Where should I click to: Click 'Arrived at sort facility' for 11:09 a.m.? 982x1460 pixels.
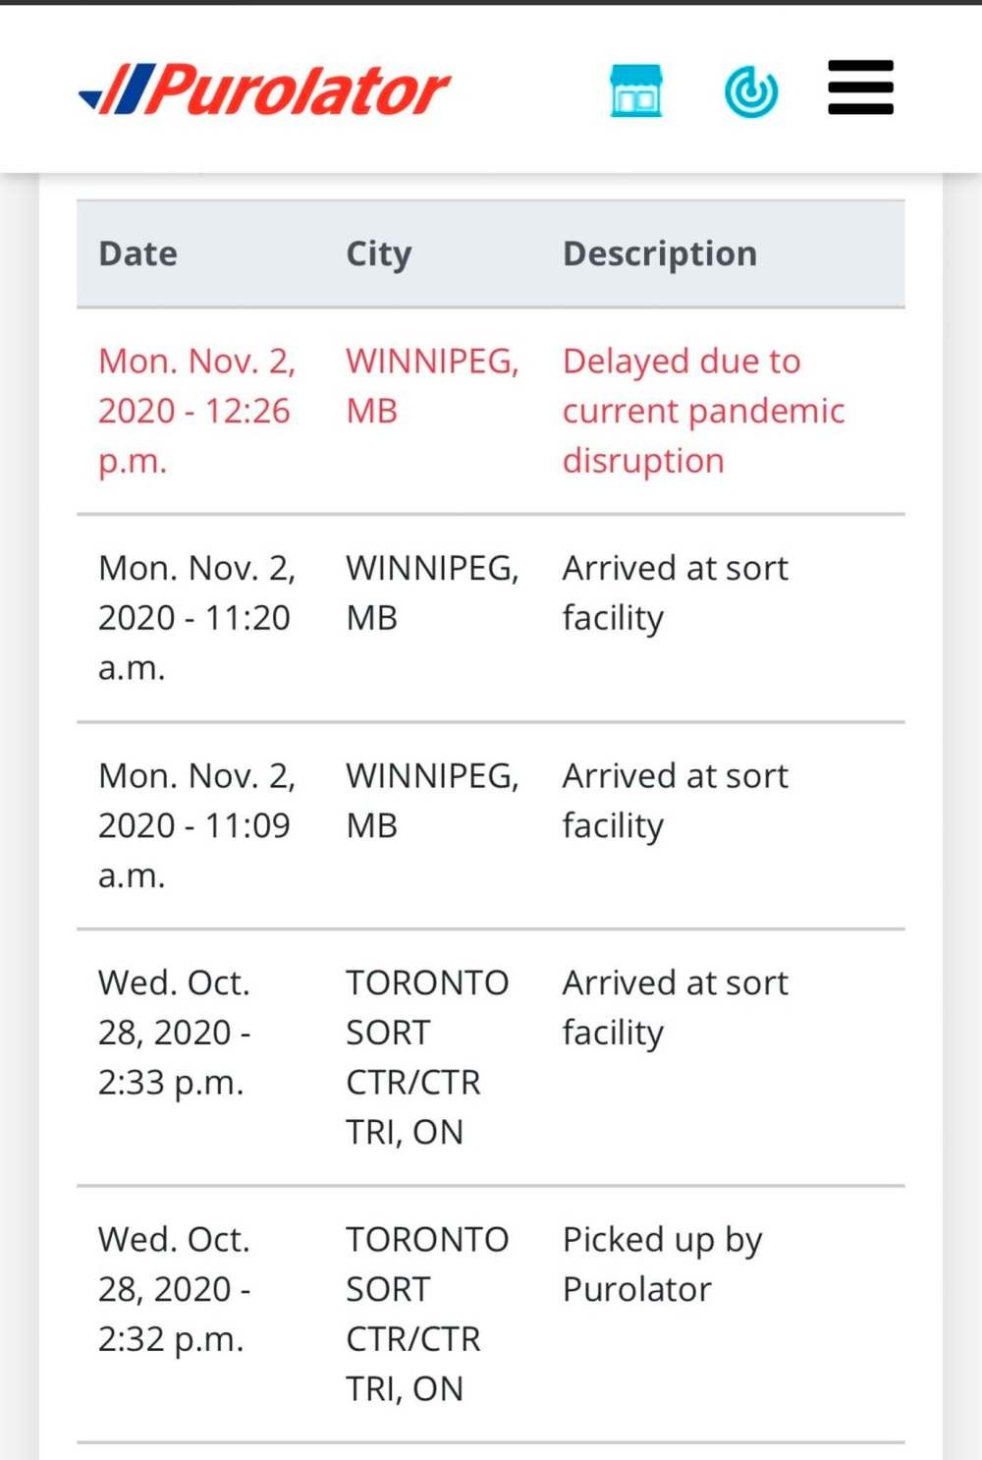coord(676,801)
